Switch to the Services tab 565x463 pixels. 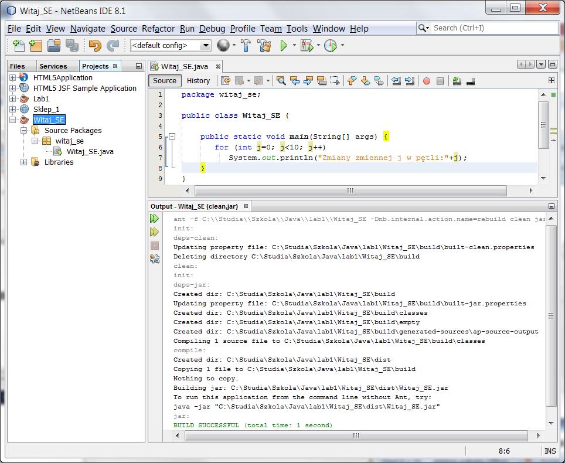[53, 66]
